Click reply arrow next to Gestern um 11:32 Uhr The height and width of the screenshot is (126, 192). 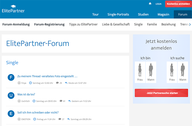(70, 101)
